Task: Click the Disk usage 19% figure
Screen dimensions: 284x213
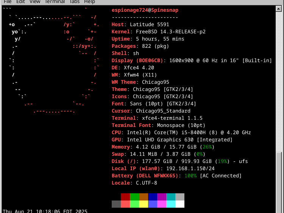Action: [x=222, y=161]
